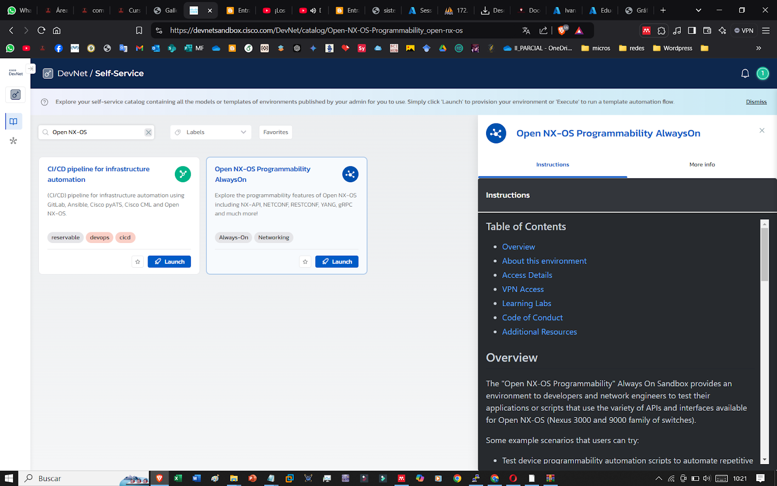Click the sidebar Self-Service key icon

16,94
